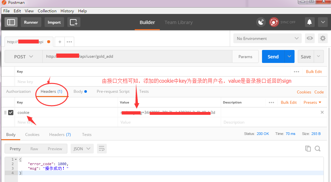The image size is (331, 182).
Task: Open headers table three-dots options
Action: click(271, 103)
